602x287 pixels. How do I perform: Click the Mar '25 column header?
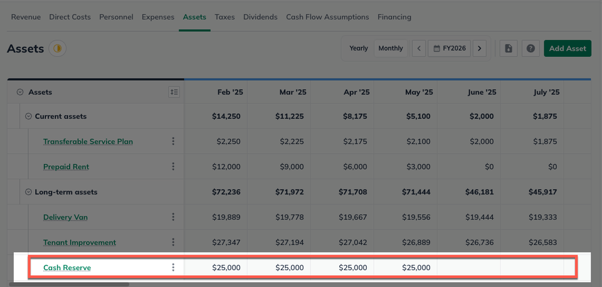tap(293, 92)
